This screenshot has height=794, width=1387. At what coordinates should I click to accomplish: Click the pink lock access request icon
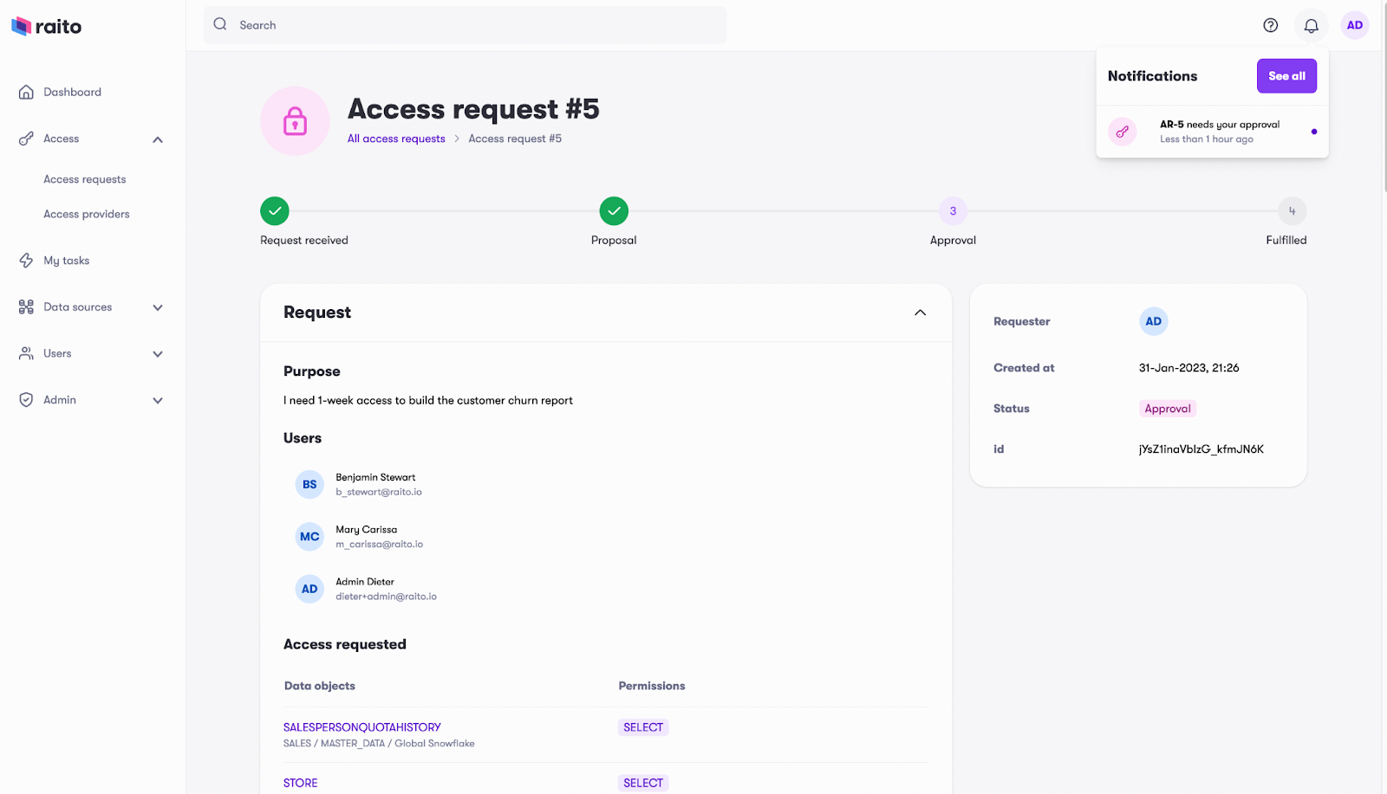[x=295, y=120]
